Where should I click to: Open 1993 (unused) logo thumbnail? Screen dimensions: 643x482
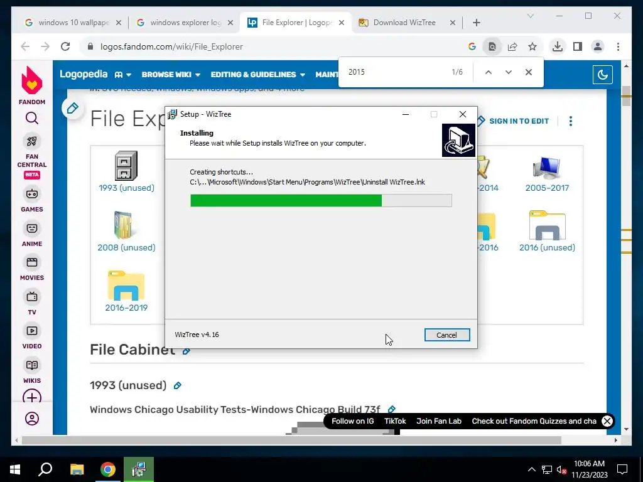126,166
